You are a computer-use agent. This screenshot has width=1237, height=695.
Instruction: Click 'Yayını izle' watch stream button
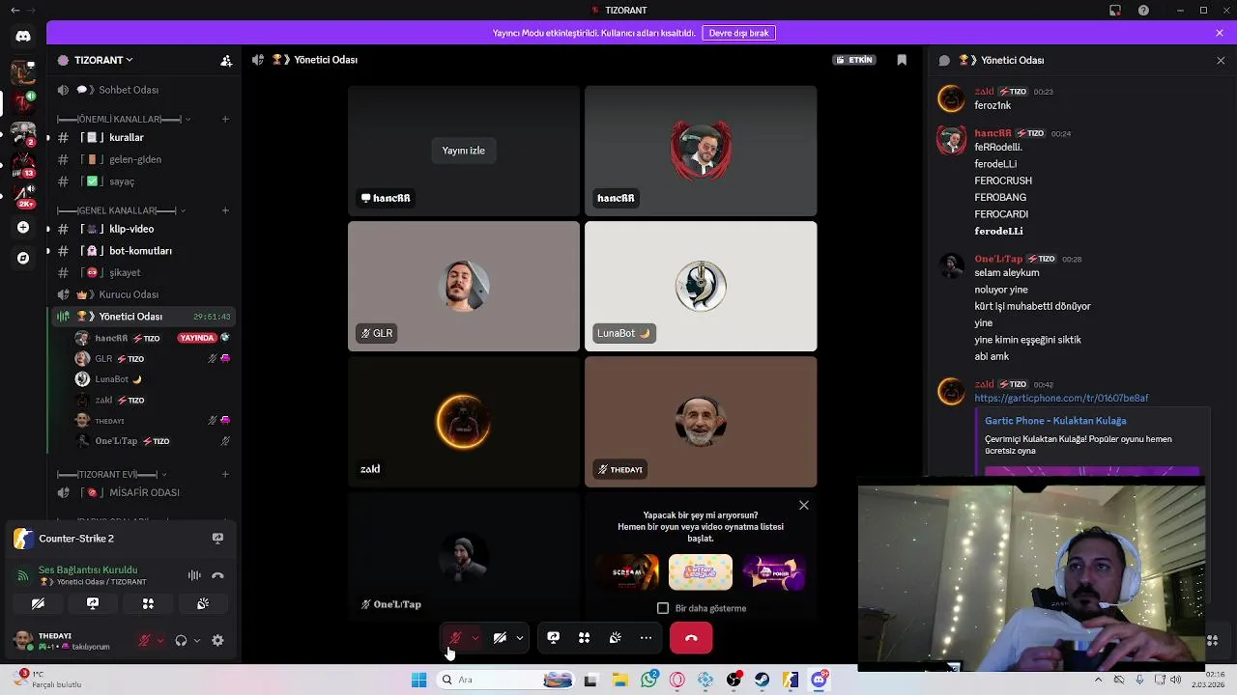pos(464,151)
